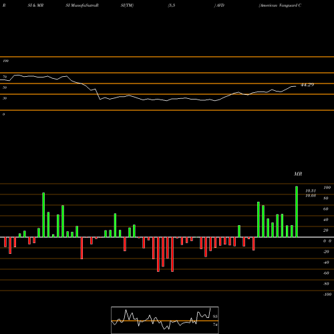Click the -60 label on the MR axis
This screenshot has height=334, width=334.
tap(326, 273)
